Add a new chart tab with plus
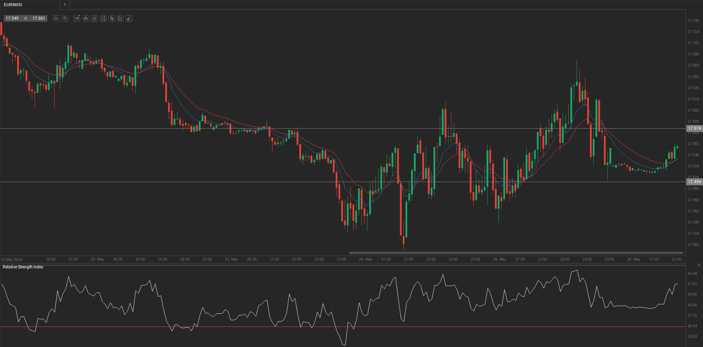 65,5
